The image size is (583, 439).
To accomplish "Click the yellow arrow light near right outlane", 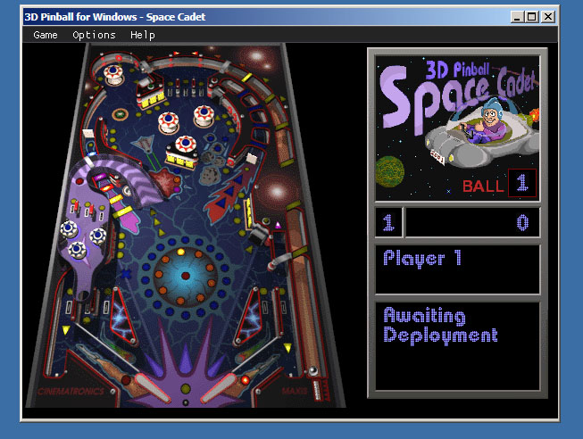I will click(x=287, y=348).
